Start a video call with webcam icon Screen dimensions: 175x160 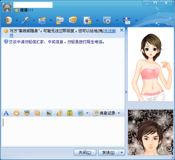pos(8,20)
